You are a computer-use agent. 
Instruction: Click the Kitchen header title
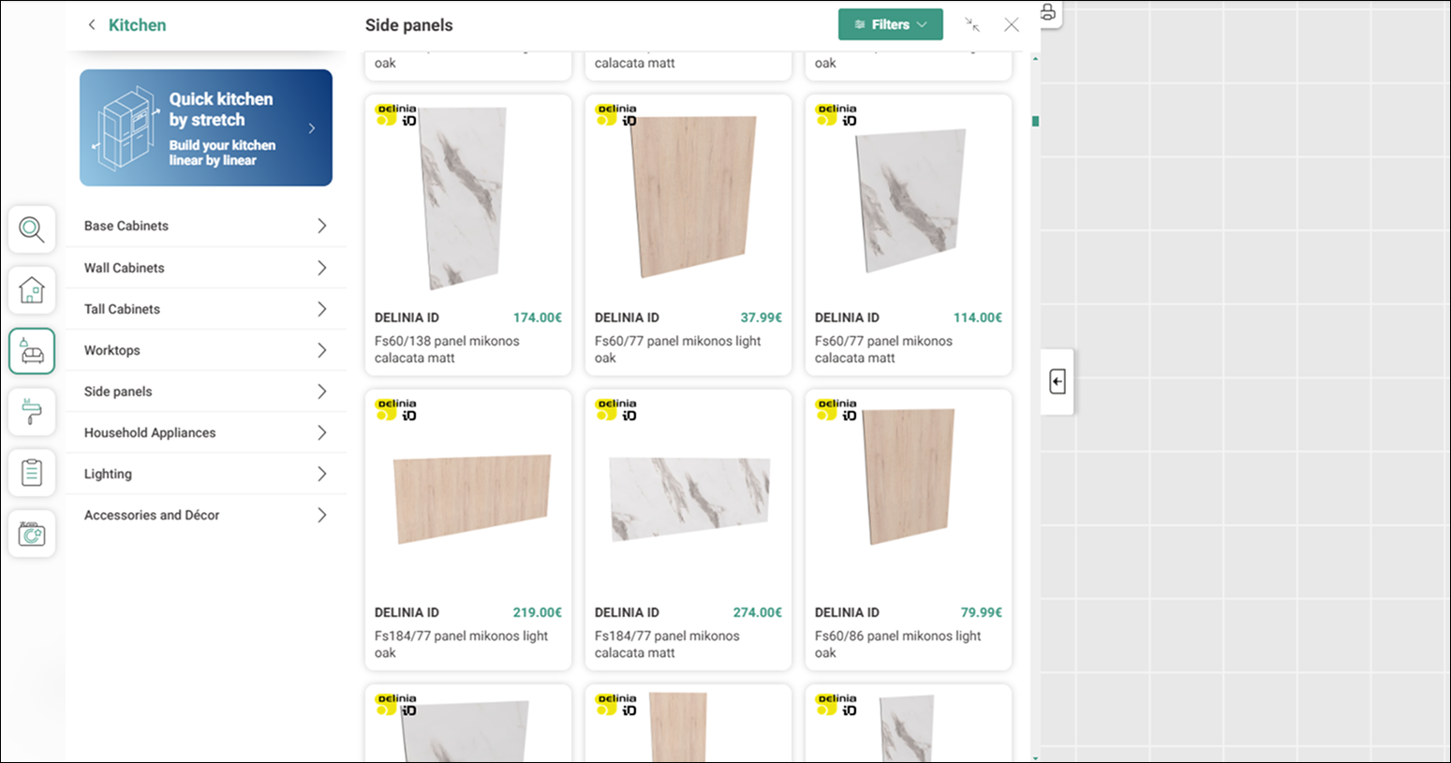pos(137,25)
